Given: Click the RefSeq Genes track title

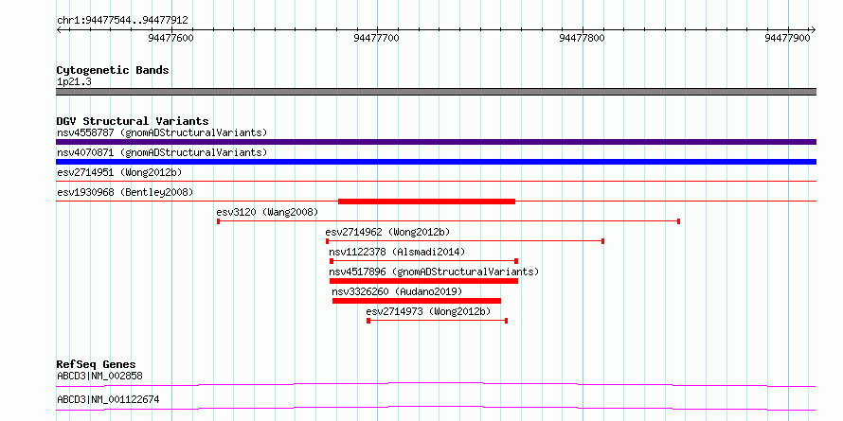Looking at the screenshot, I should click(96, 365).
